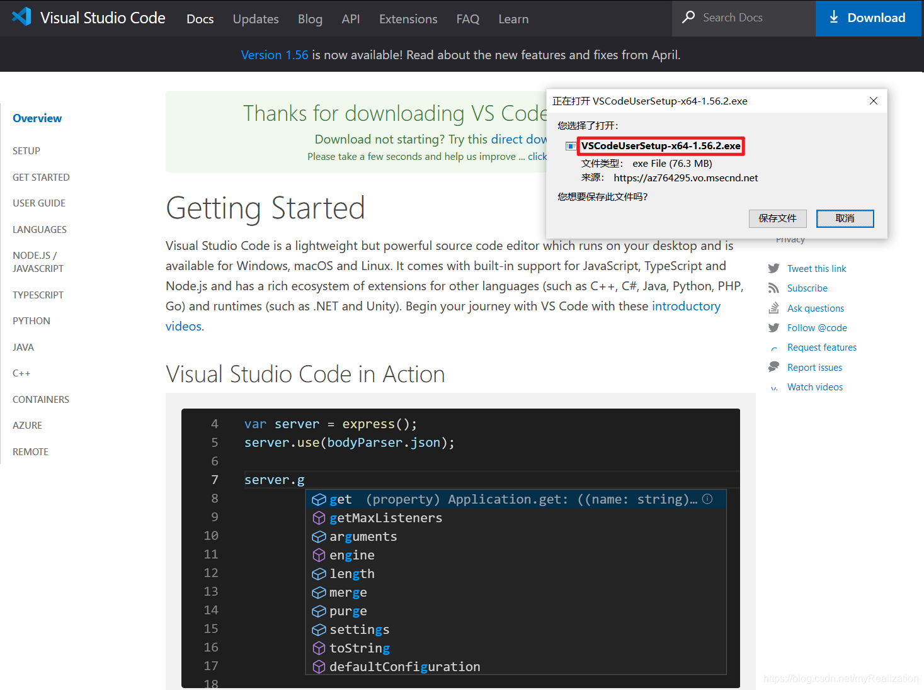The width and height of the screenshot is (924, 690).
Task: Expand the TYPESCRIPT sidebar section
Action: (x=38, y=295)
